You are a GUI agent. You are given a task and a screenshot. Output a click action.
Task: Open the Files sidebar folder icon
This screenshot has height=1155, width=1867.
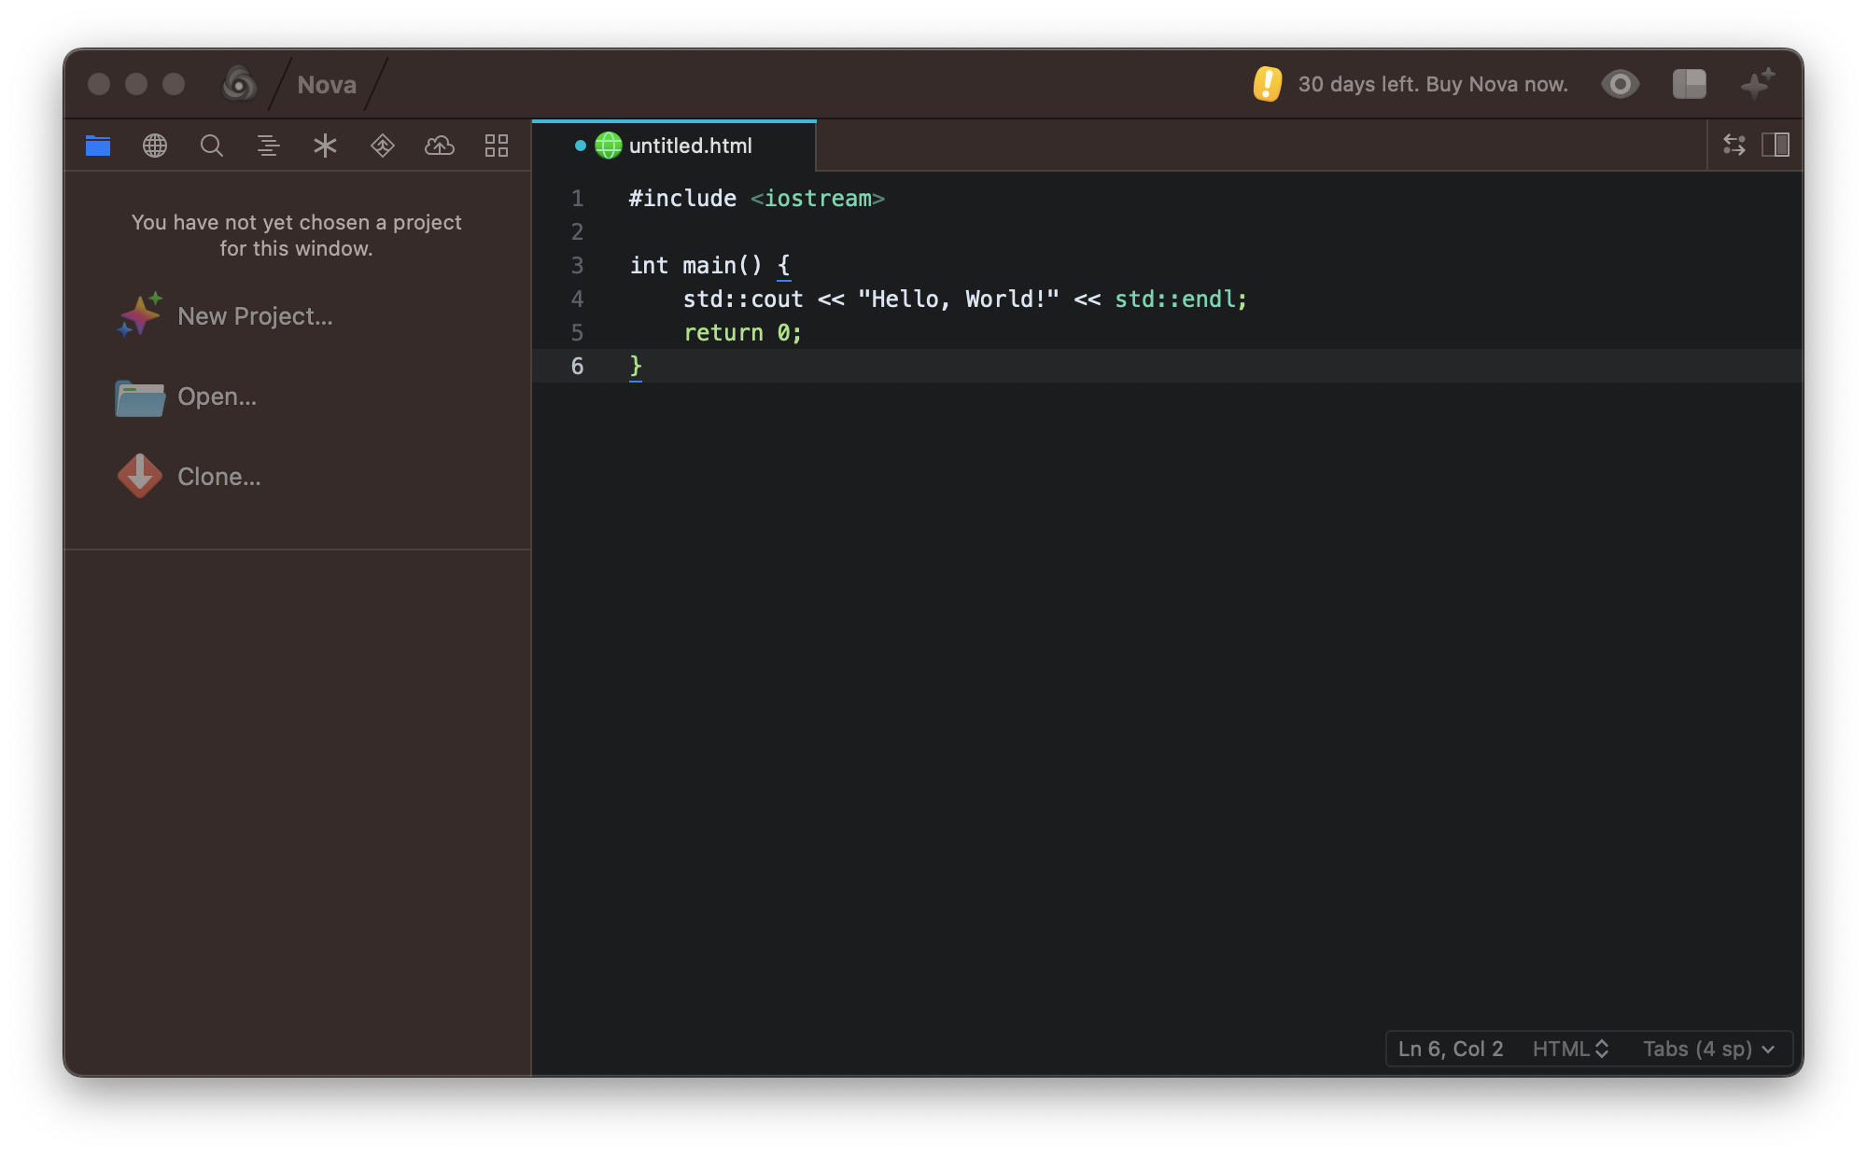(98, 146)
